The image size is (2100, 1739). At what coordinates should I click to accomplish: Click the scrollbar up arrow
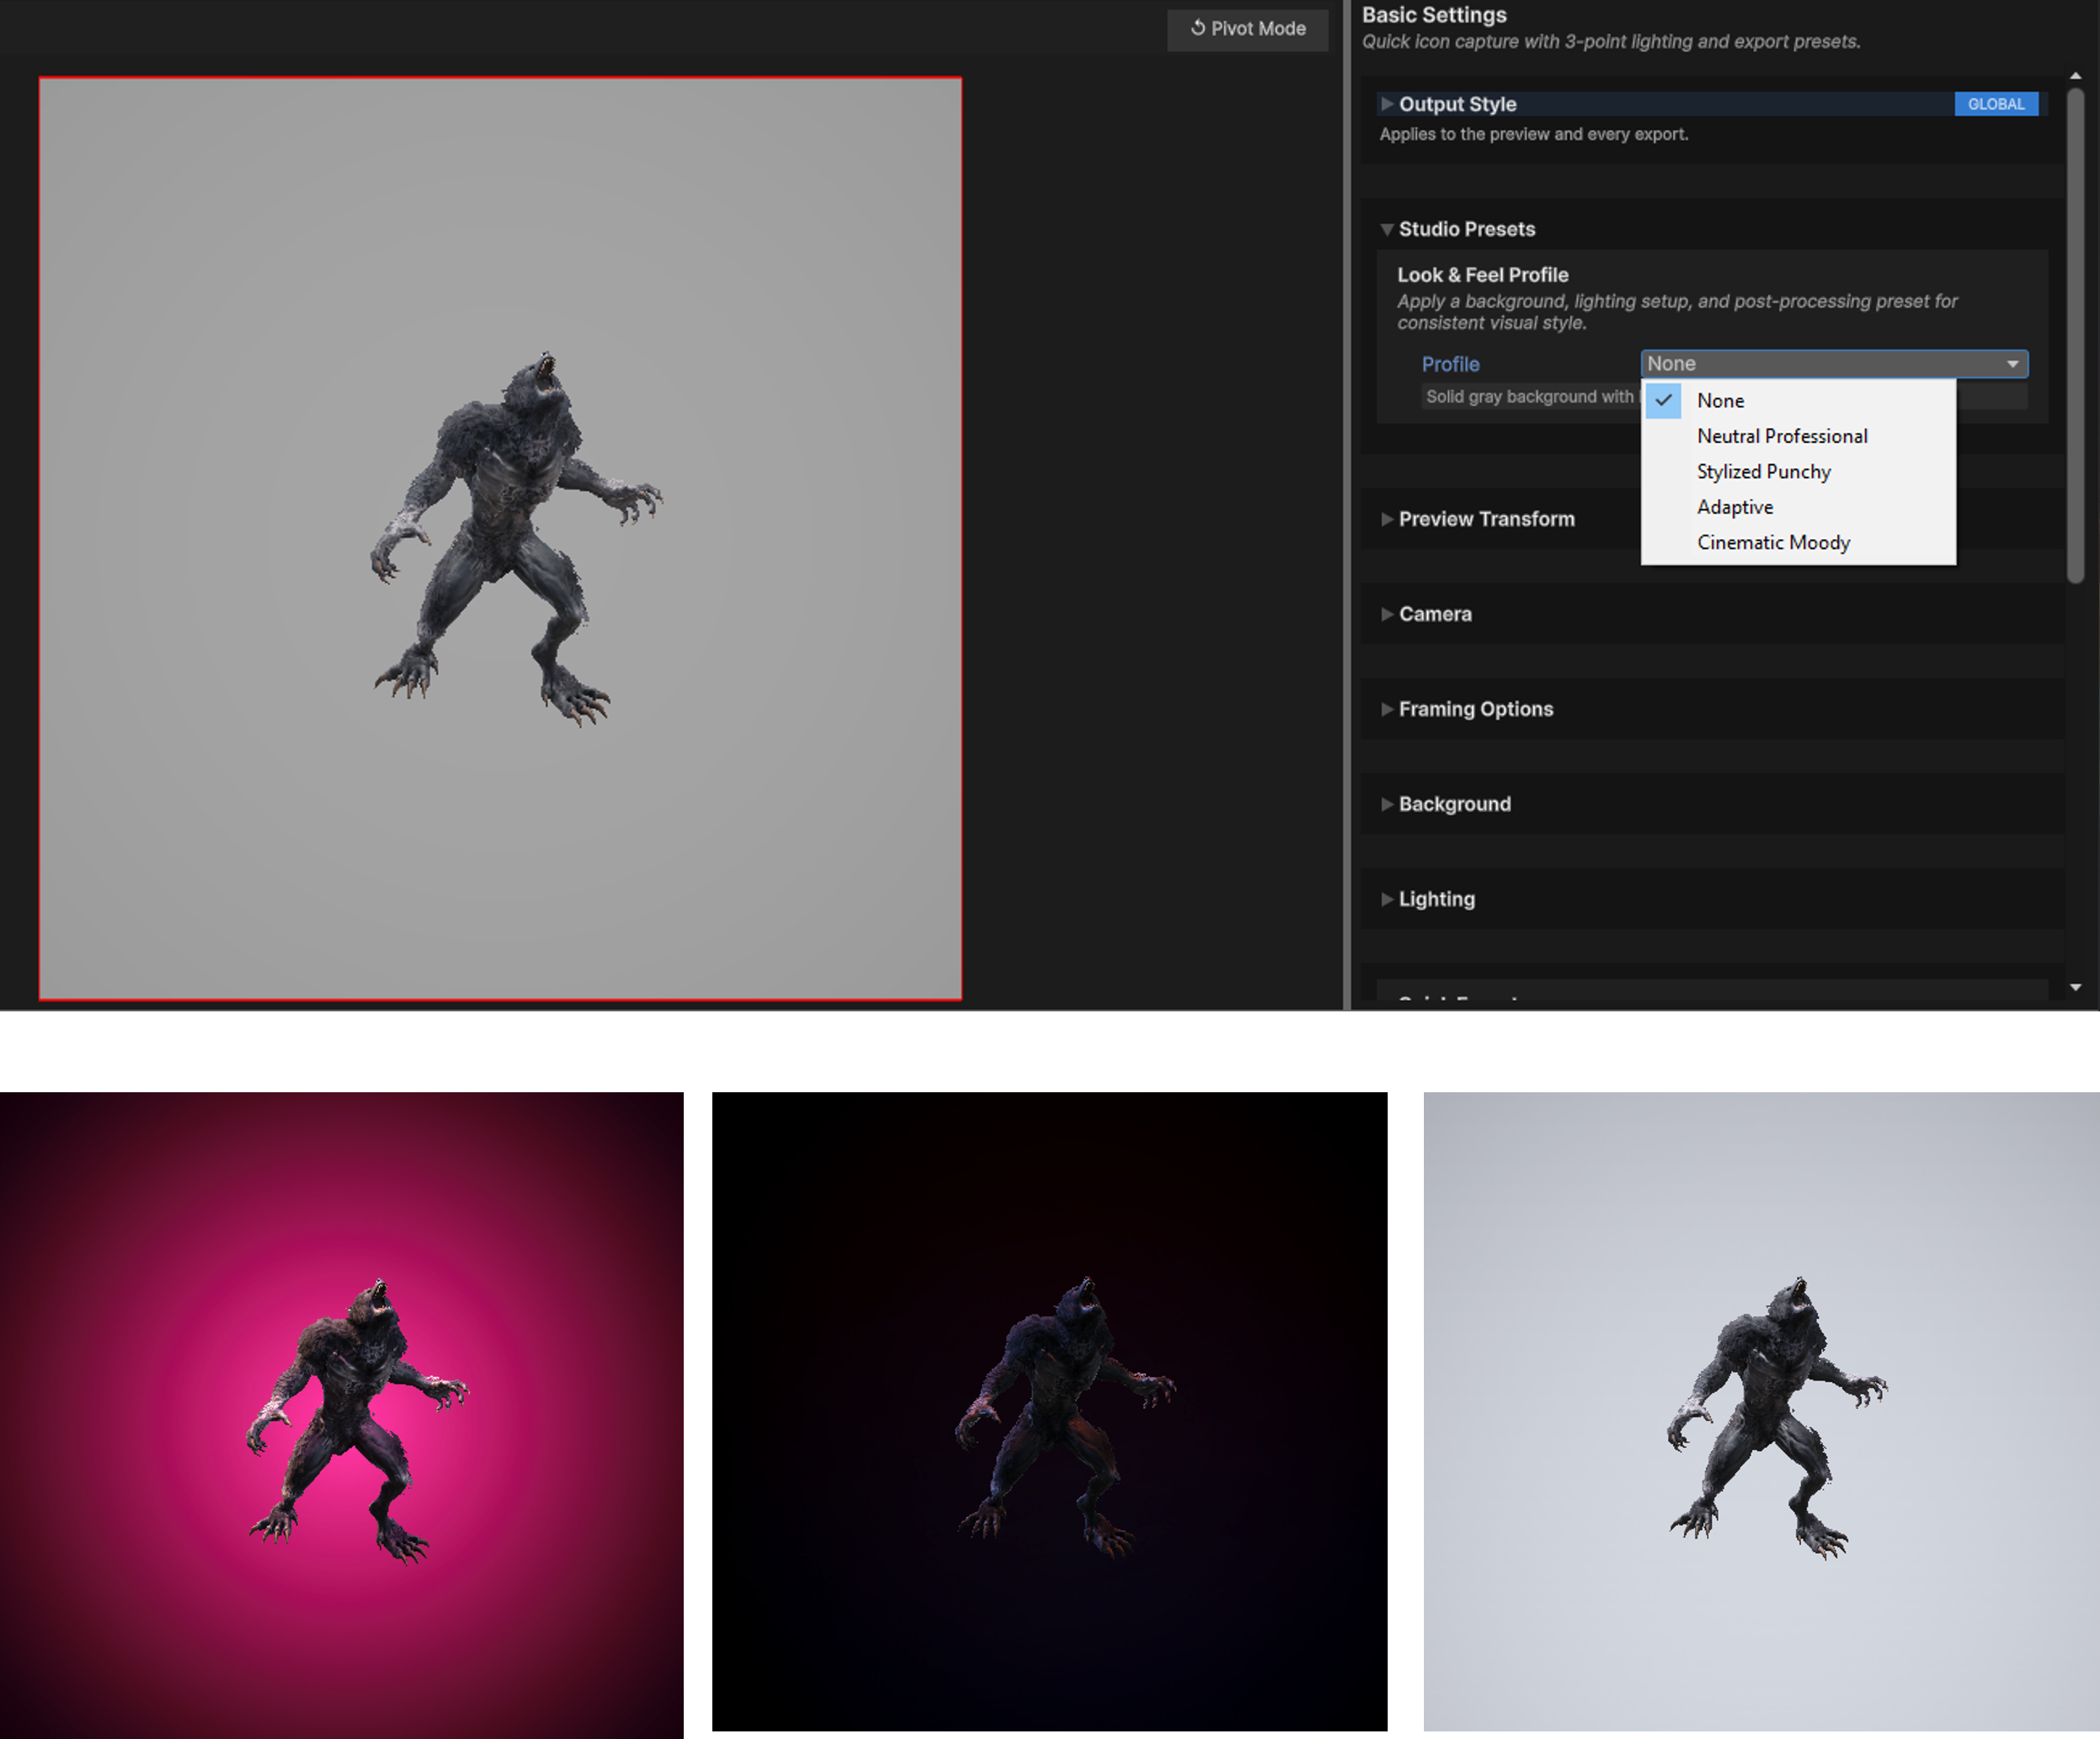pyautogui.click(x=2076, y=76)
